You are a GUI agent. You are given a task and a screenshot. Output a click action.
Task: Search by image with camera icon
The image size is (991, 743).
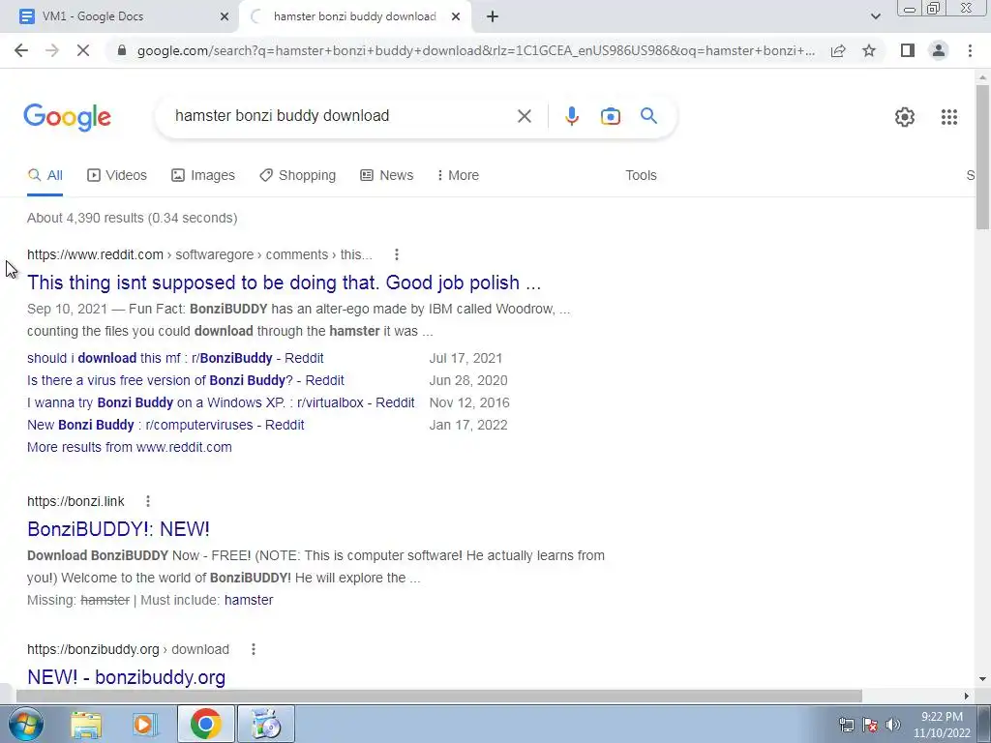(610, 116)
